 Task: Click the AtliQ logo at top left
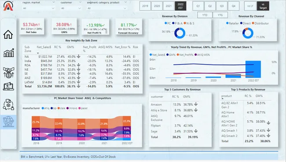pyautogui.click(x=8, y=6)
